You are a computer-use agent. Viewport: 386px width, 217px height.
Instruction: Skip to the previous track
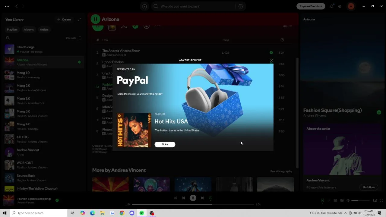tap(183, 198)
